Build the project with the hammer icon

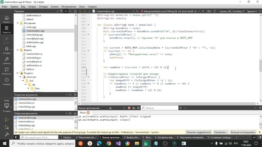tap(7, 134)
